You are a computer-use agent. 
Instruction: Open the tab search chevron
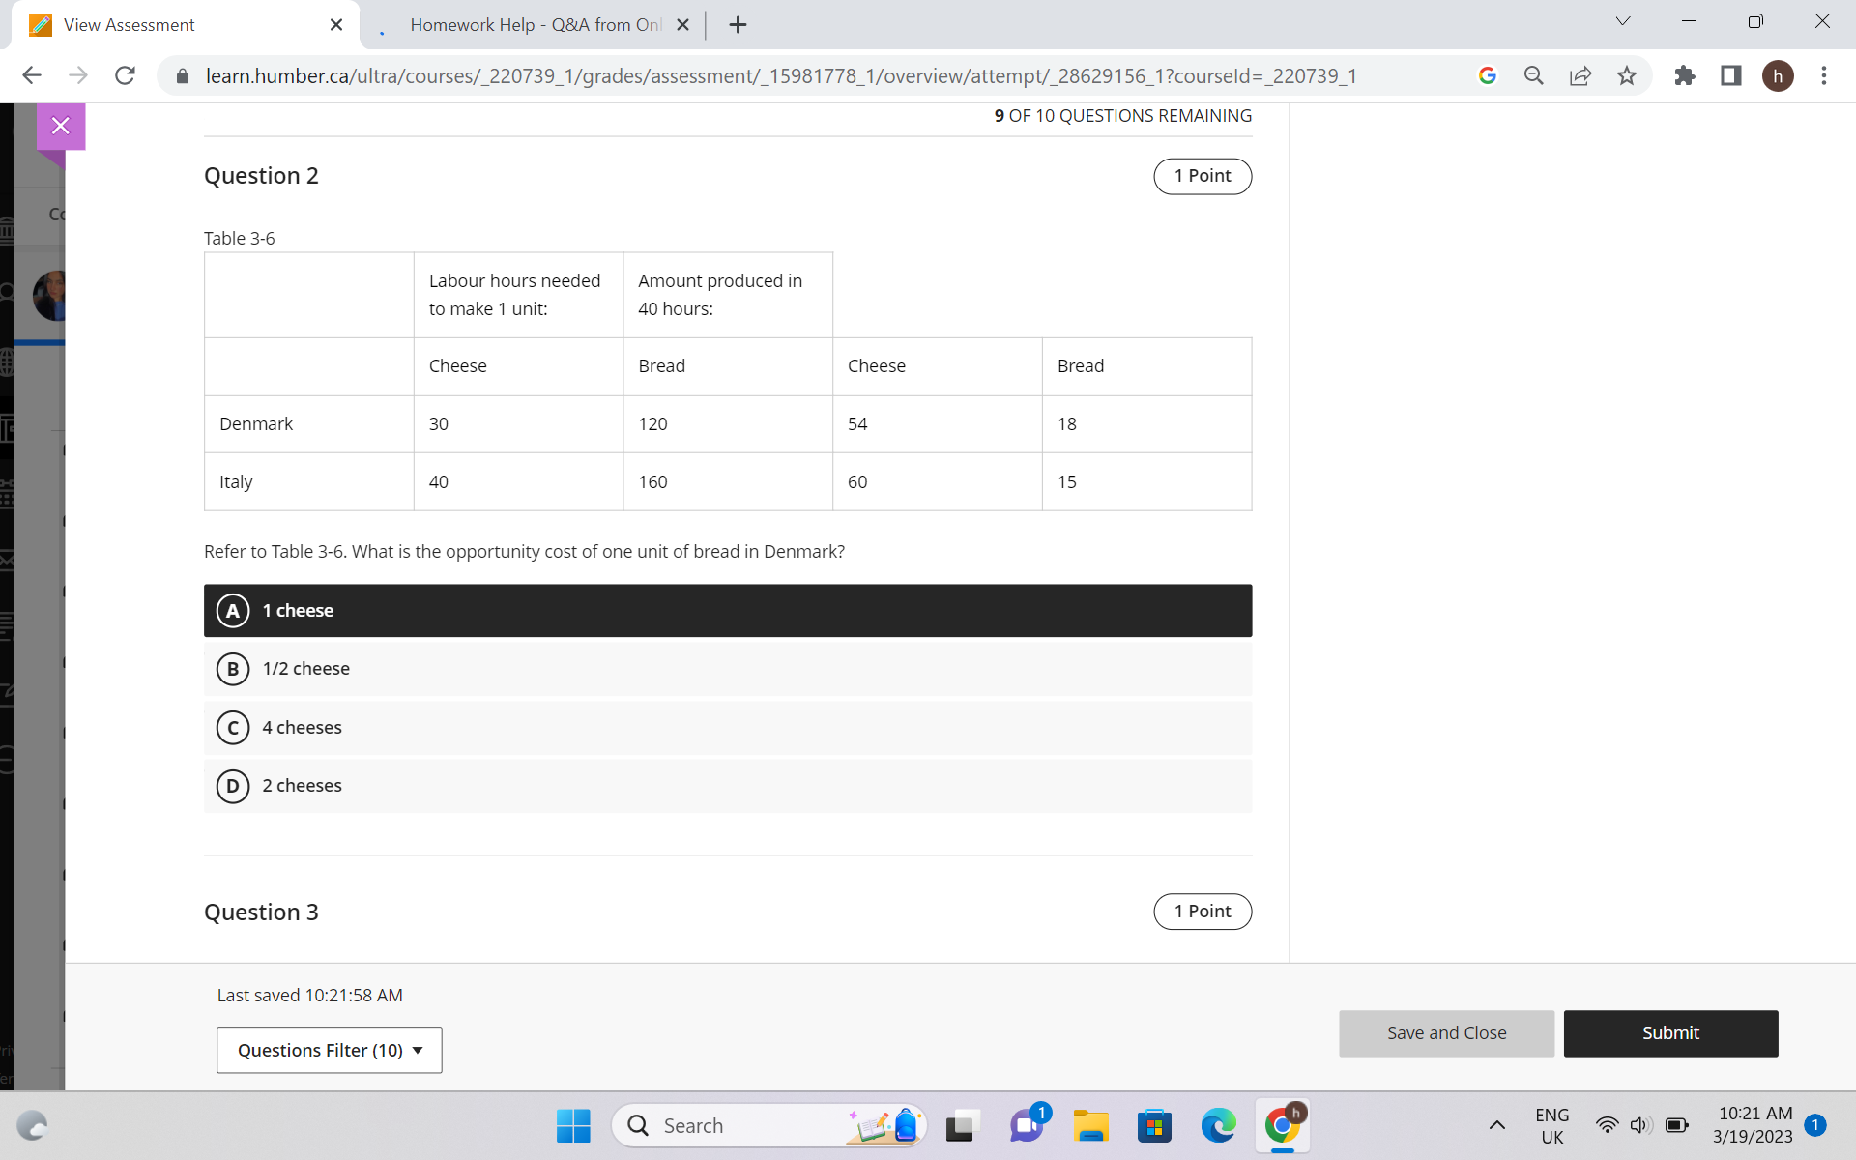coord(1622,20)
